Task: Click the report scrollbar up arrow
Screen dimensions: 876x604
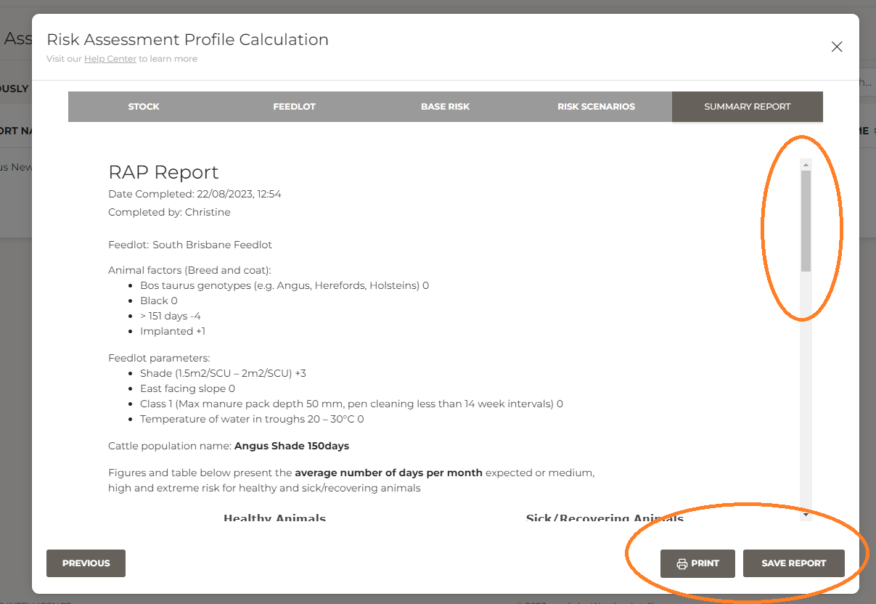Action: click(806, 165)
